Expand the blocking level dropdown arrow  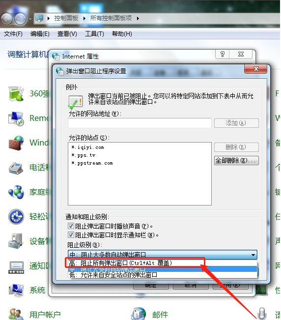click(x=253, y=255)
